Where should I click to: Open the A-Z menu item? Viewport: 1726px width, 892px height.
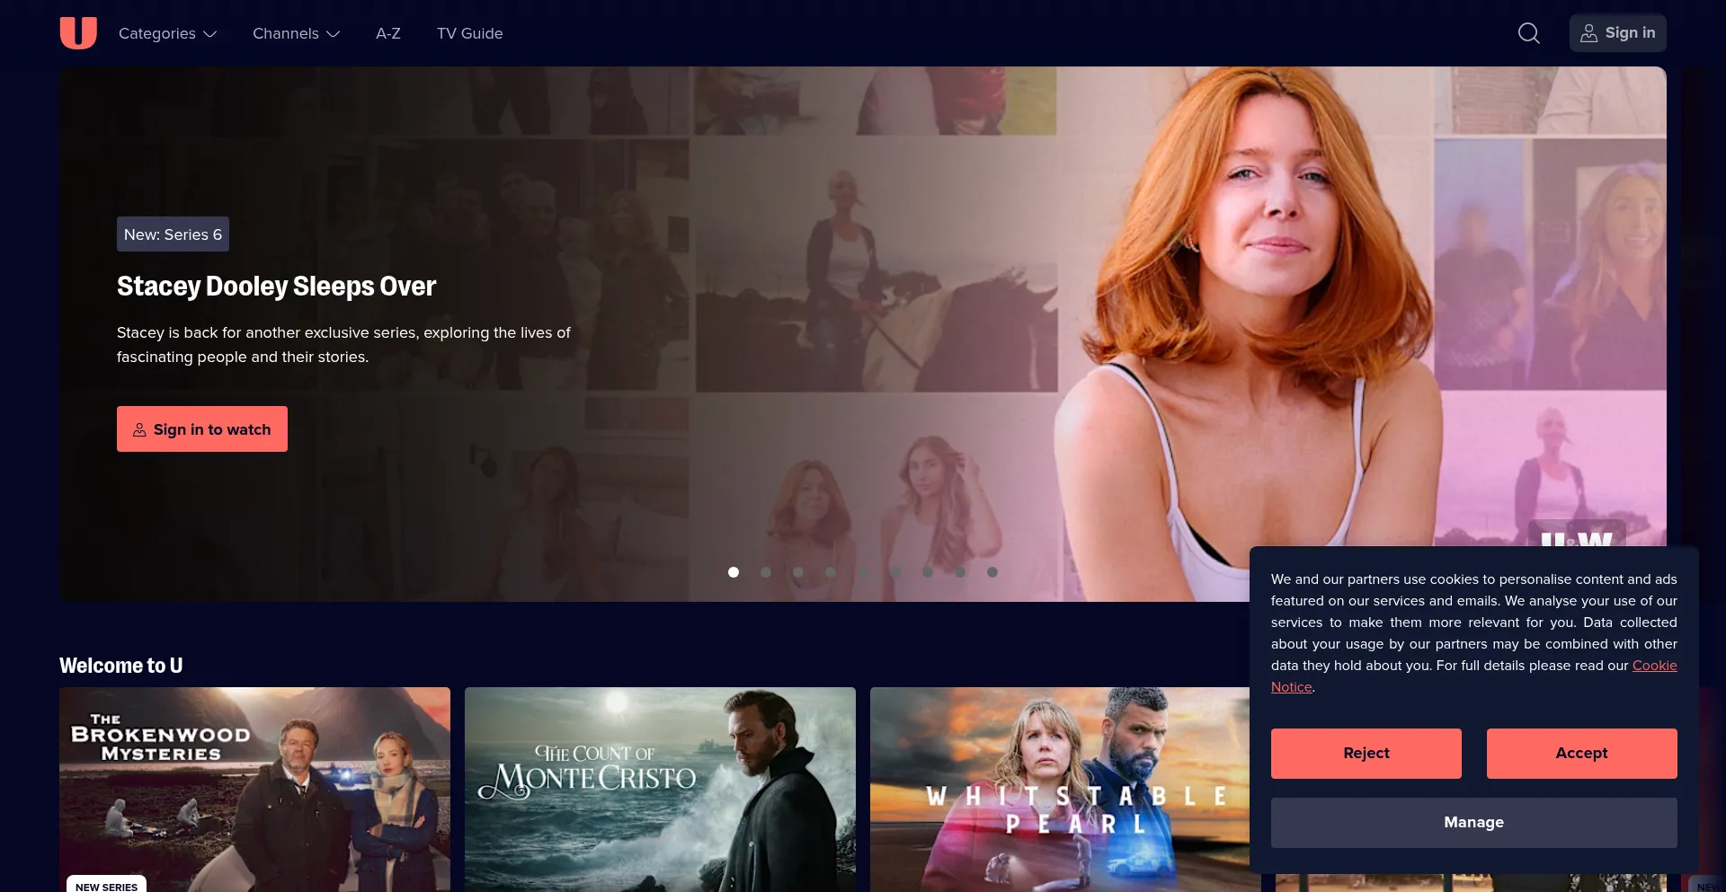(388, 33)
